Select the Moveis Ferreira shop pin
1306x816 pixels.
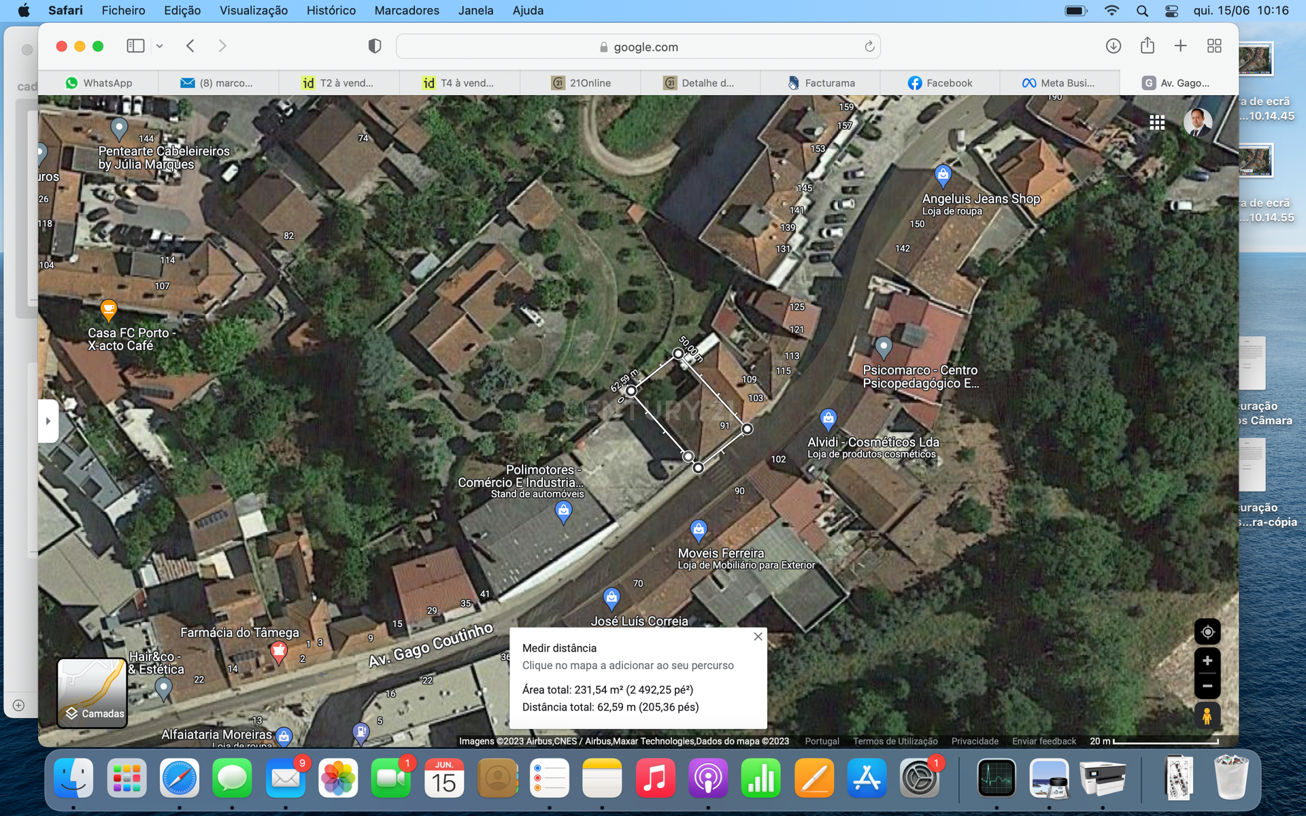[x=699, y=532]
